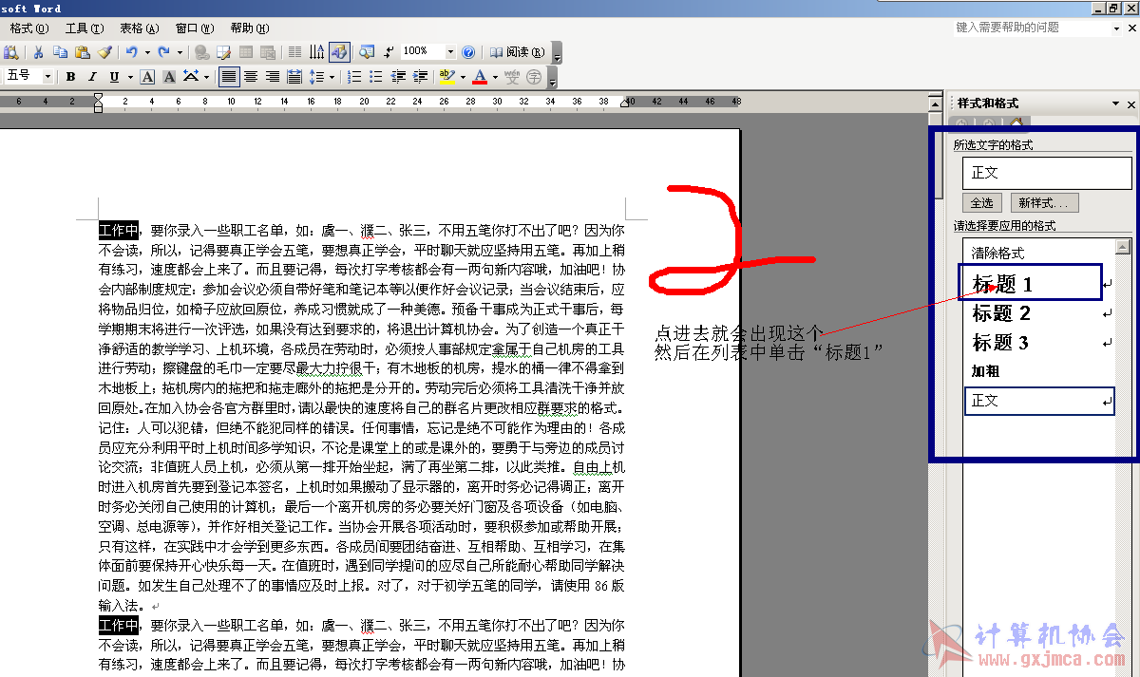The width and height of the screenshot is (1140, 677).
Task: Open the zoom 100% dropdown
Action: click(450, 52)
